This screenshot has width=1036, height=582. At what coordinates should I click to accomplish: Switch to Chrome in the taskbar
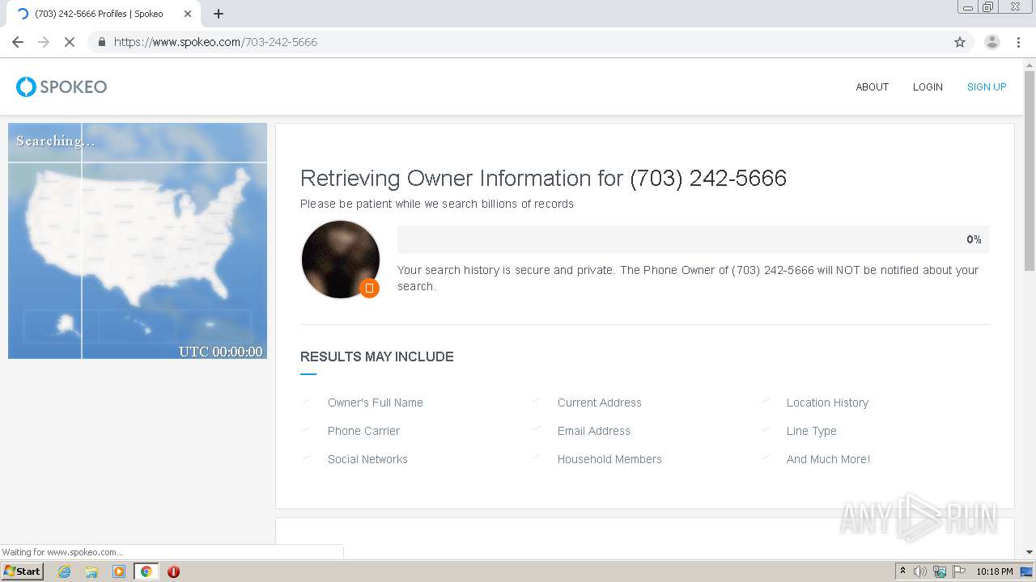coord(146,571)
